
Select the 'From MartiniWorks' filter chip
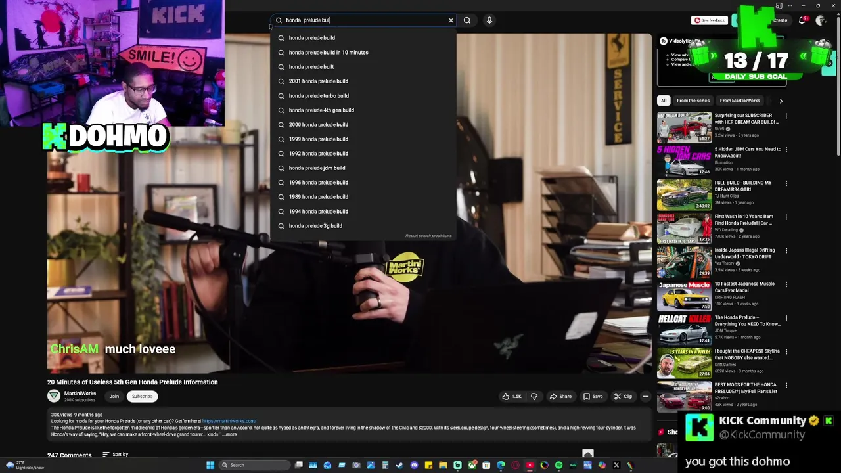[740, 101]
